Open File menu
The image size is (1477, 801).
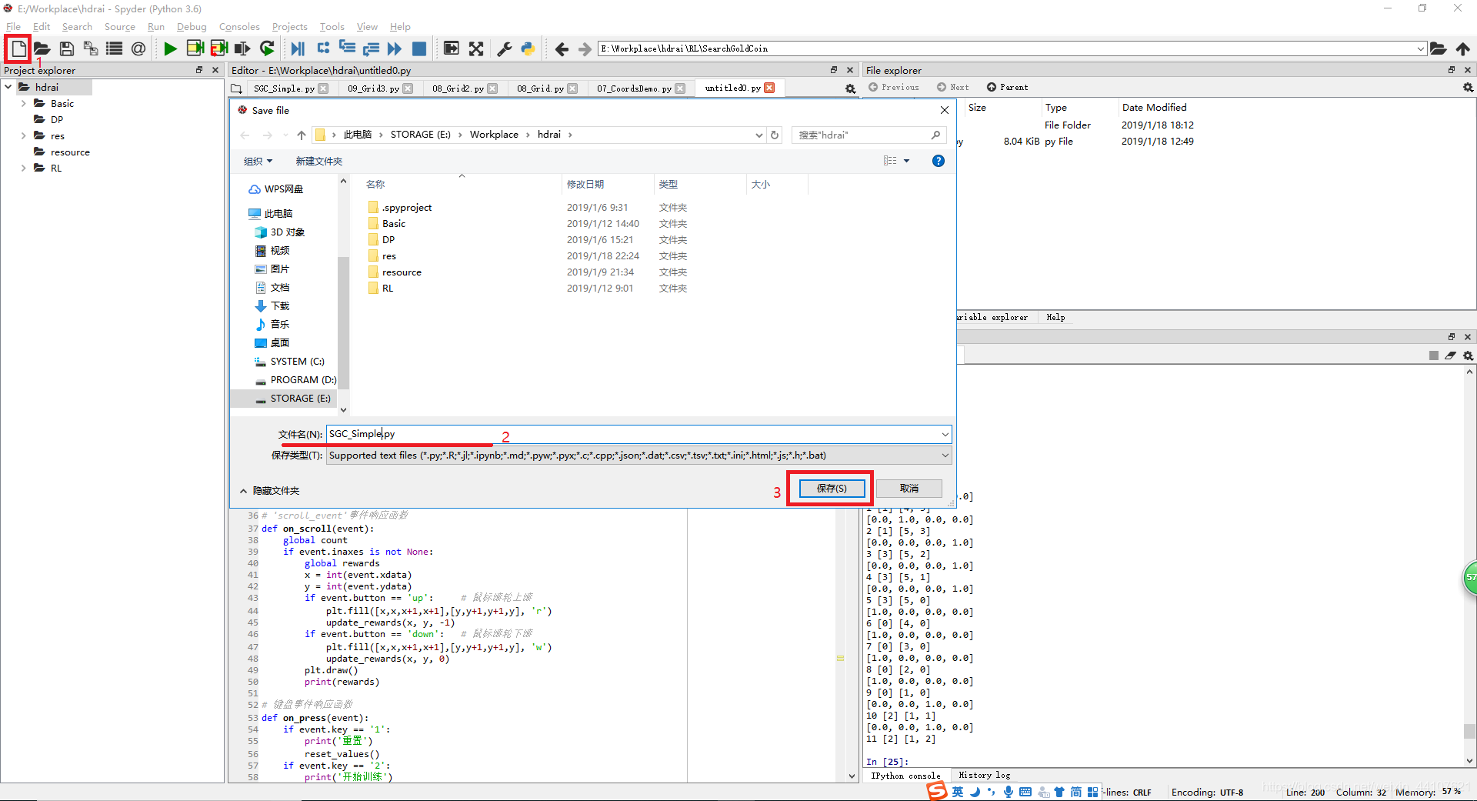point(13,27)
